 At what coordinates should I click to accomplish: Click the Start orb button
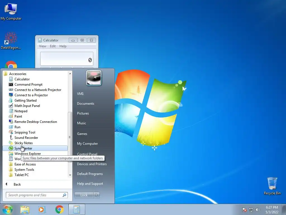pyautogui.click(x=8, y=209)
